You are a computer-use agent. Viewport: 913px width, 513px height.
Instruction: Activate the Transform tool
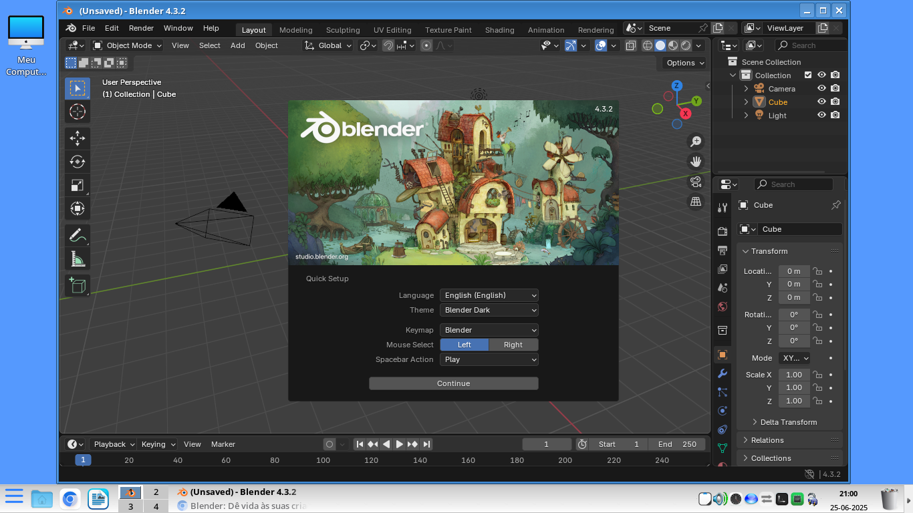(78, 208)
